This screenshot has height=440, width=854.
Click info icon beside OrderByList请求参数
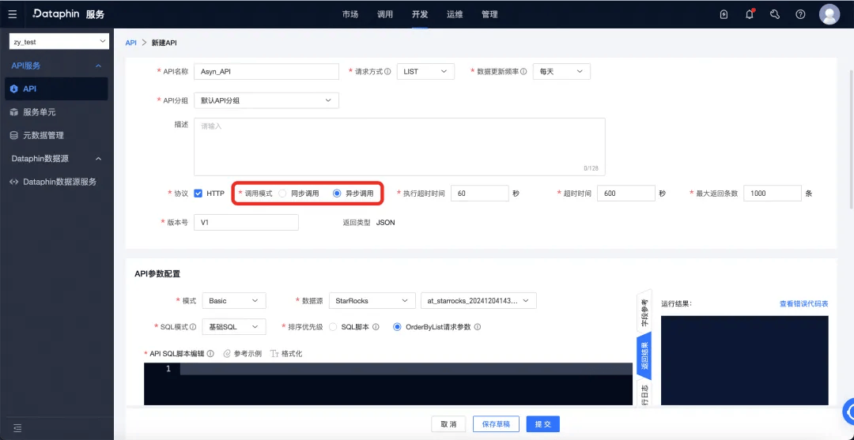point(477,327)
